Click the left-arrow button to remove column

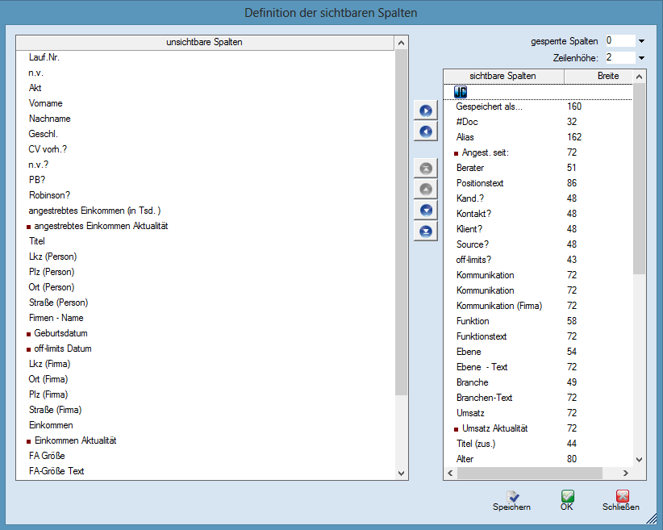425,131
